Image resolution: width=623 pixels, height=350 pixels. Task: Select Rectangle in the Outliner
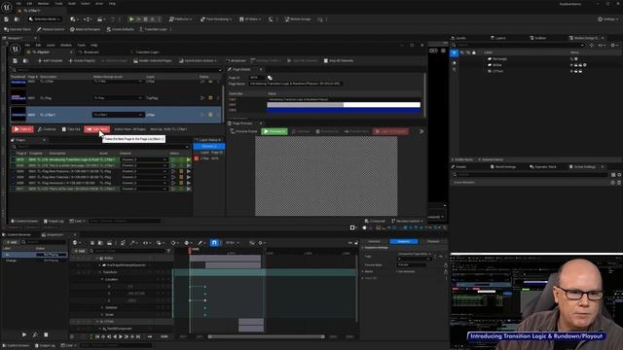(499, 58)
